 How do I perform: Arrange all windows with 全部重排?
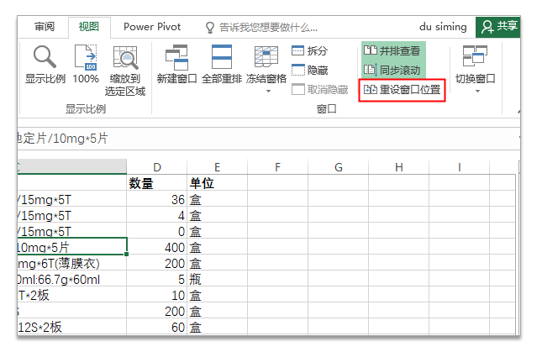(222, 65)
